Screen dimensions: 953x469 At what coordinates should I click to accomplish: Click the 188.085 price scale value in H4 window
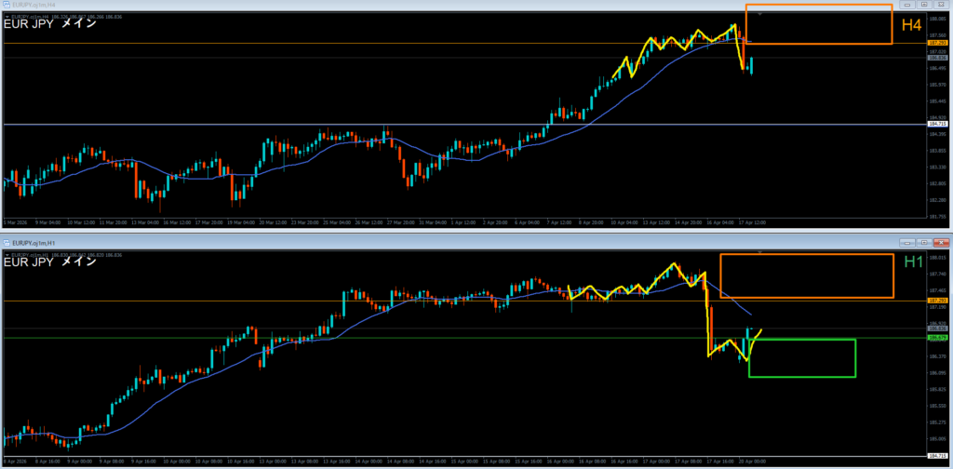click(936, 19)
